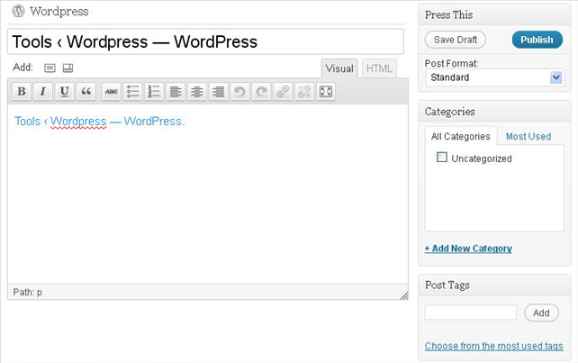The height and width of the screenshot is (363, 578).
Task: Click Add button for post tags
Action: (541, 313)
